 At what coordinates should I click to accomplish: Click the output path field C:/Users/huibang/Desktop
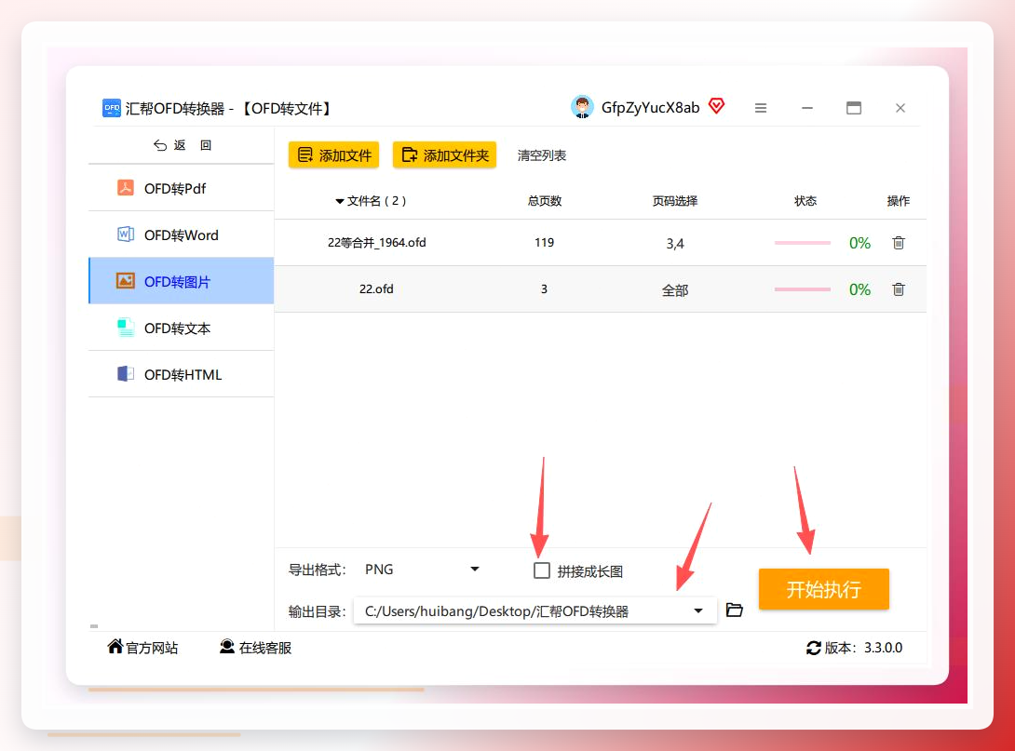click(x=535, y=610)
